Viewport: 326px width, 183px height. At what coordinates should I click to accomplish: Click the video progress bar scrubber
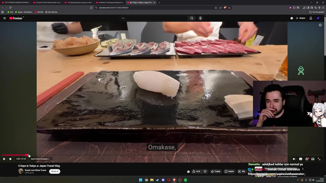pyautogui.click(x=26, y=155)
